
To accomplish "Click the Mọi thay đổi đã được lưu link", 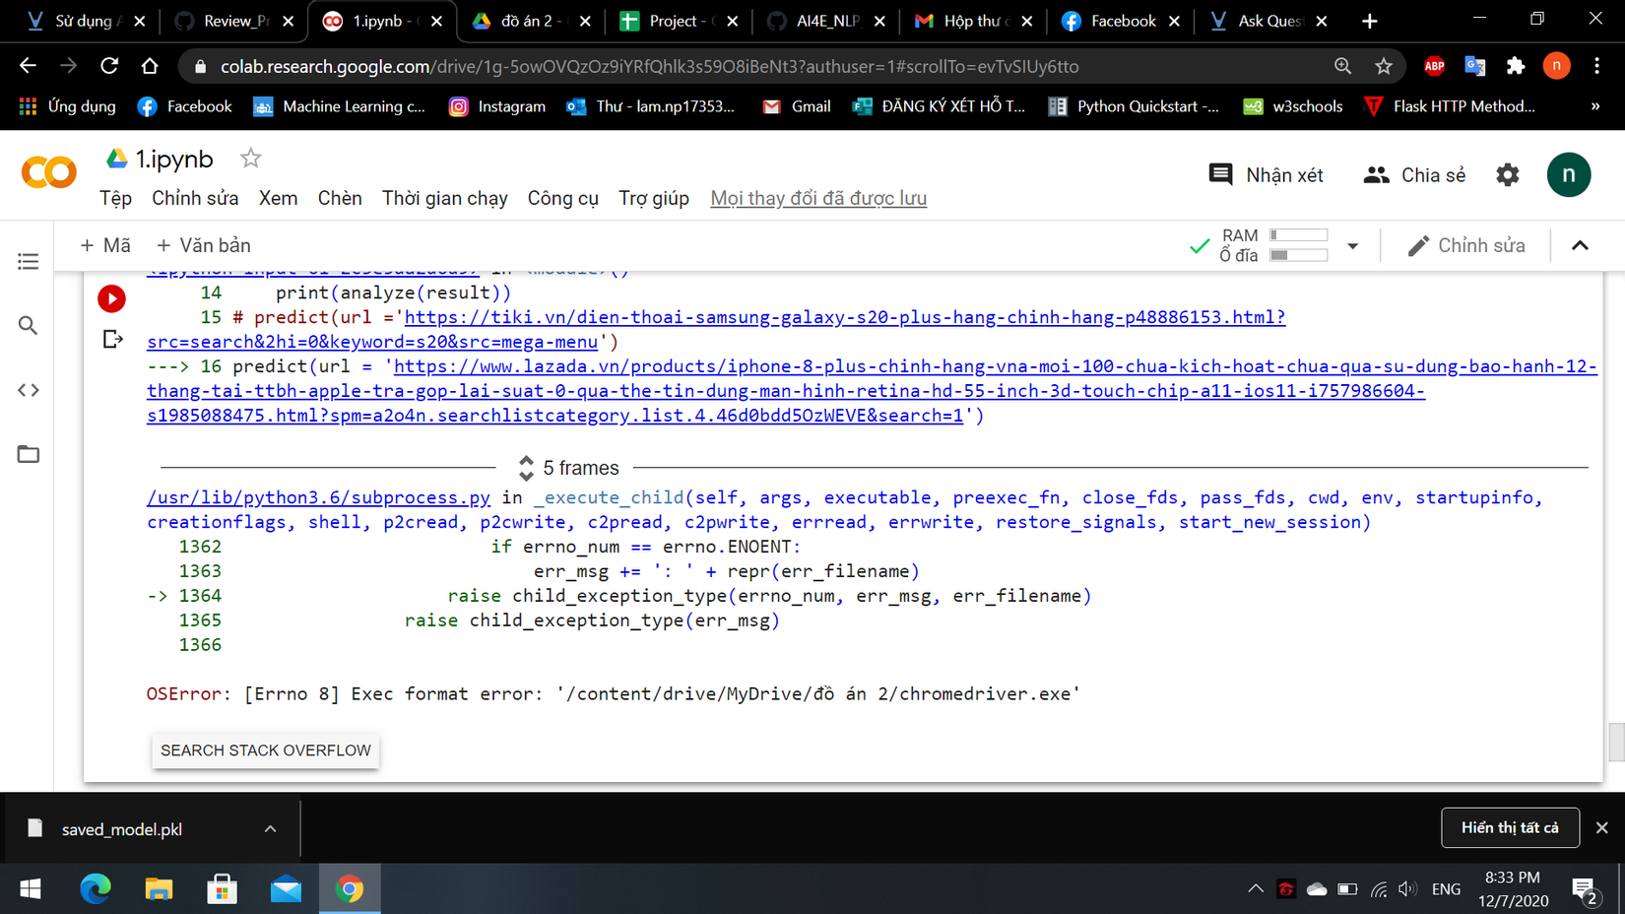I will point(818,198).
